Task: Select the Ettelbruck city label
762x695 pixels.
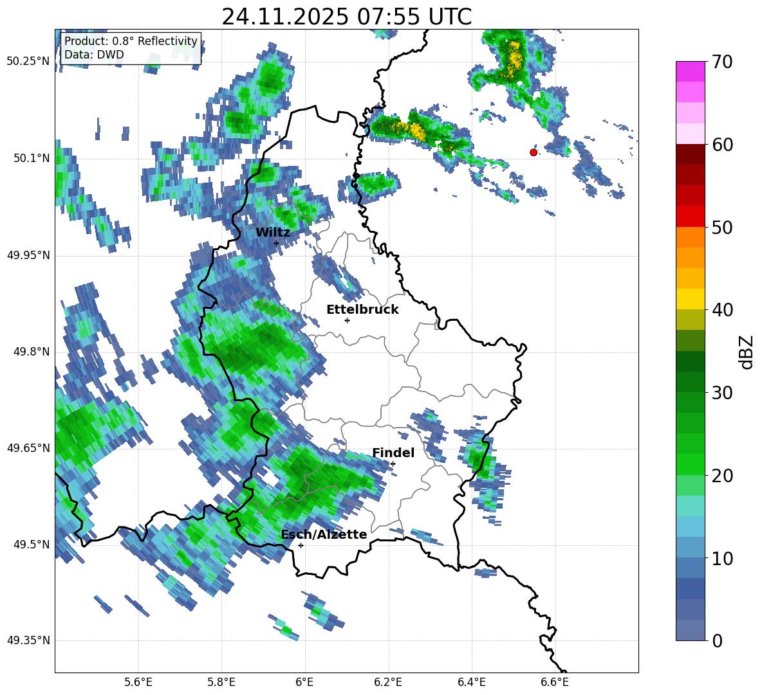Action: click(362, 310)
